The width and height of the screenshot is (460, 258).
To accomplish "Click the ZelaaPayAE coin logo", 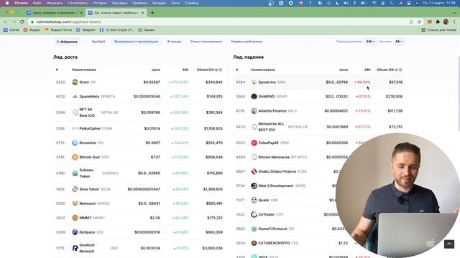I will pos(254,143).
